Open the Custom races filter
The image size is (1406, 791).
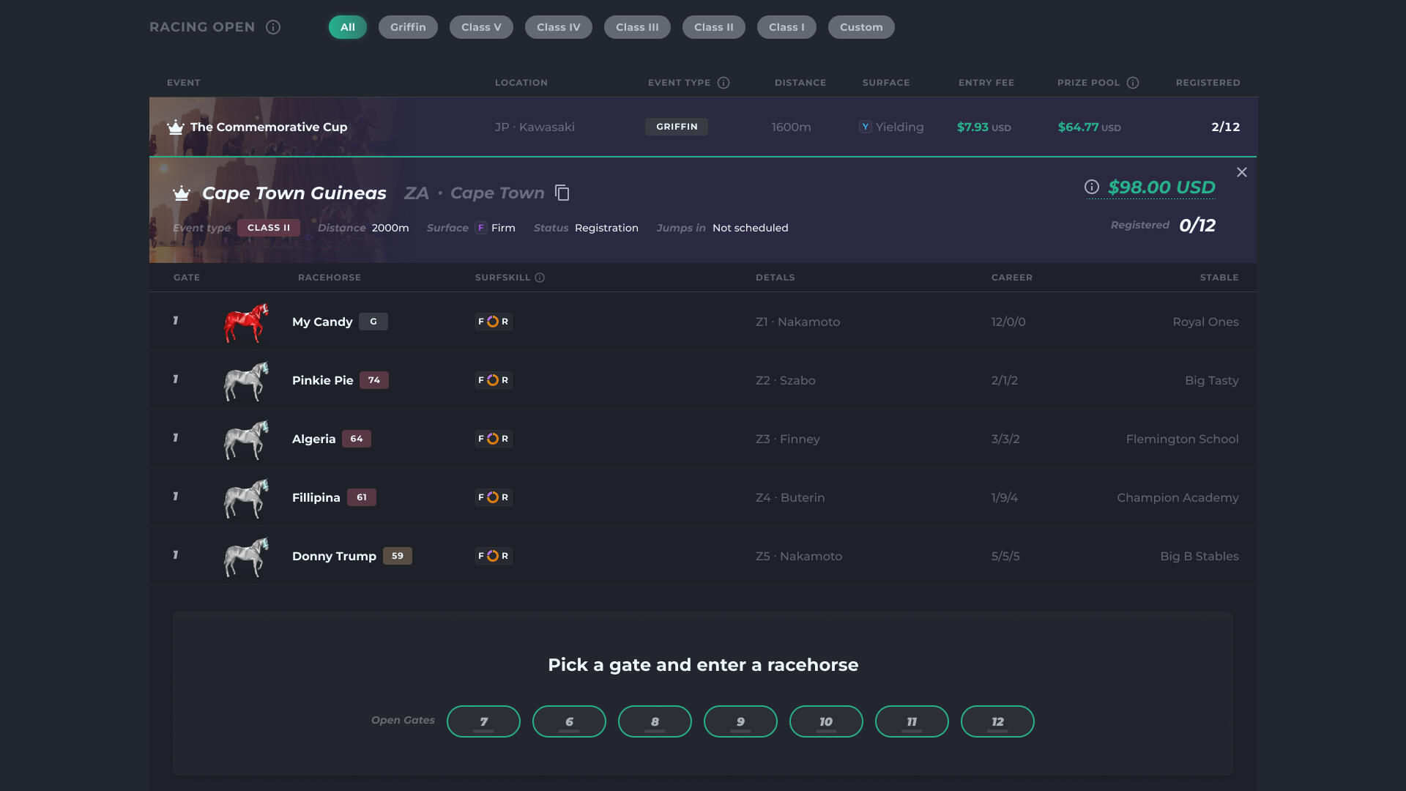coord(861,27)
